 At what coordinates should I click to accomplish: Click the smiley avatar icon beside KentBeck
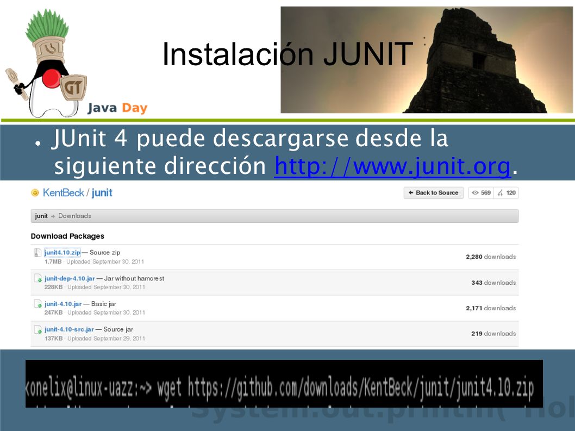coord(35,192)
